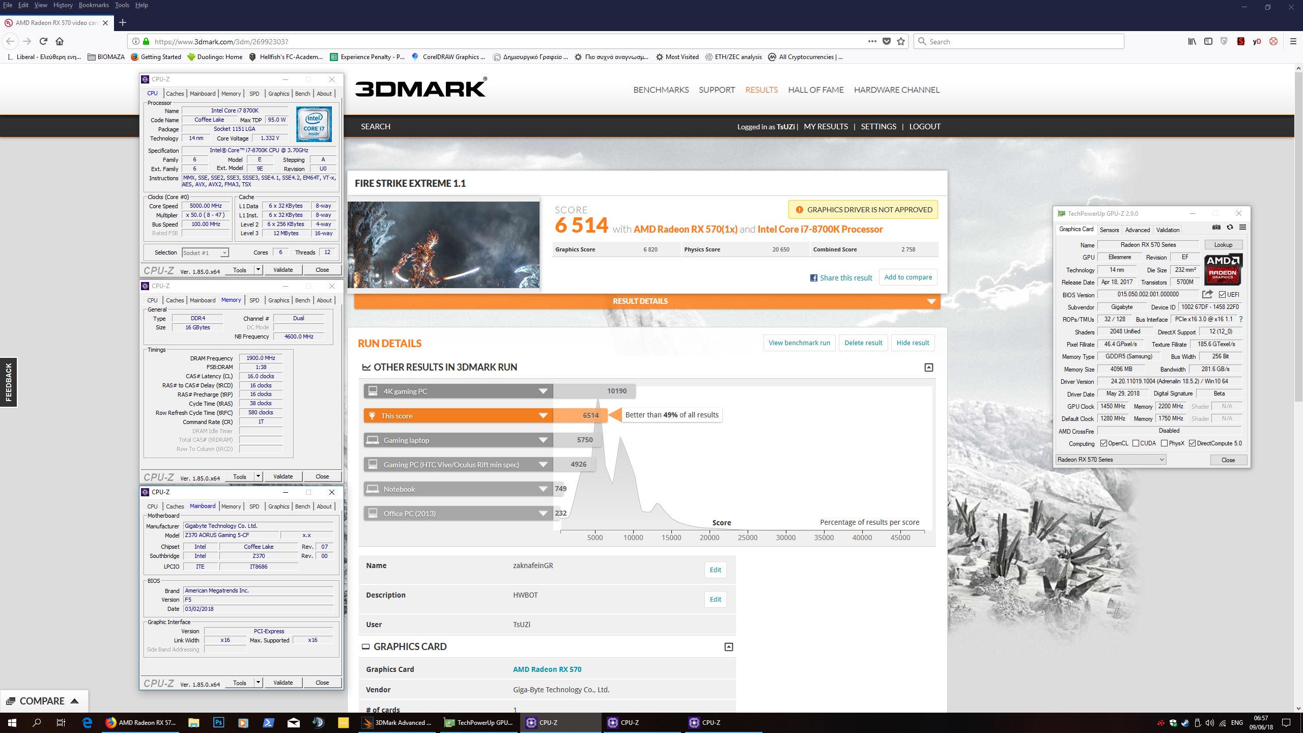Open HALL OF FAME page
Viewport: 1303px width, 733px height.
(x=816, y=90)
